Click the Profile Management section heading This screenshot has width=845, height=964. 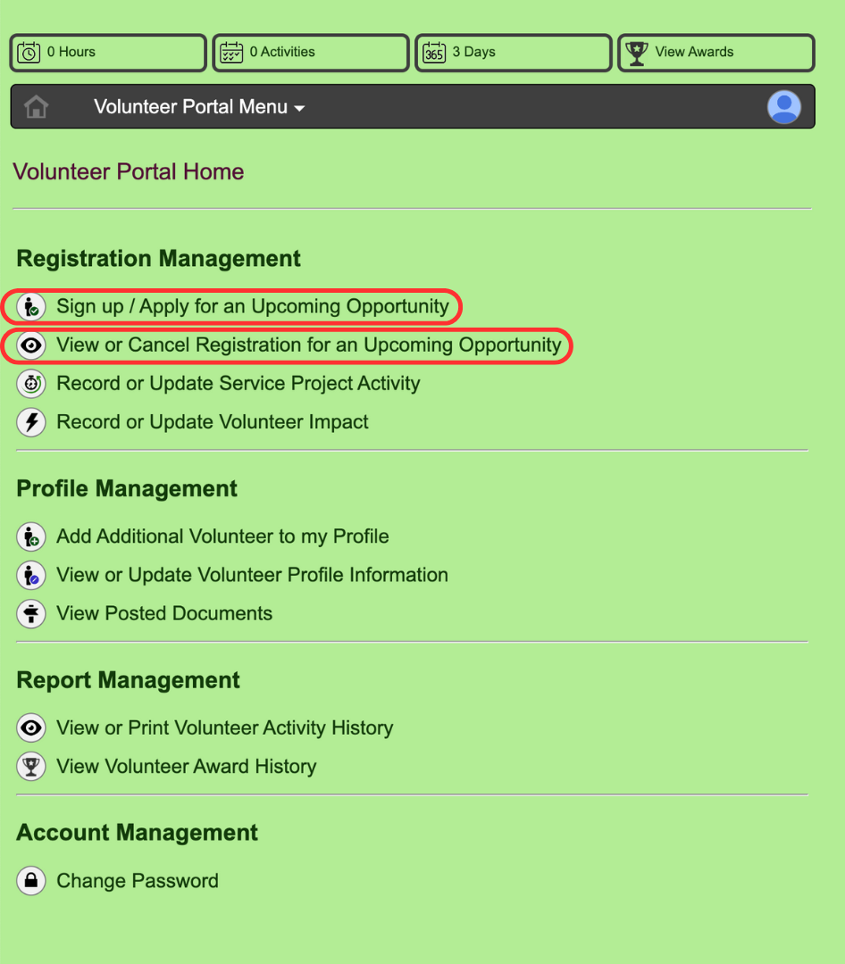click(x=126, y=489)
